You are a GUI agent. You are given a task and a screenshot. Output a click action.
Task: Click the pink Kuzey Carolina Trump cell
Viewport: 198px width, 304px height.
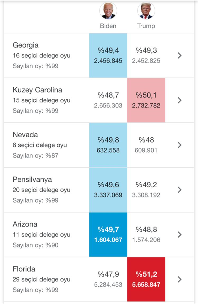point(146,100)
